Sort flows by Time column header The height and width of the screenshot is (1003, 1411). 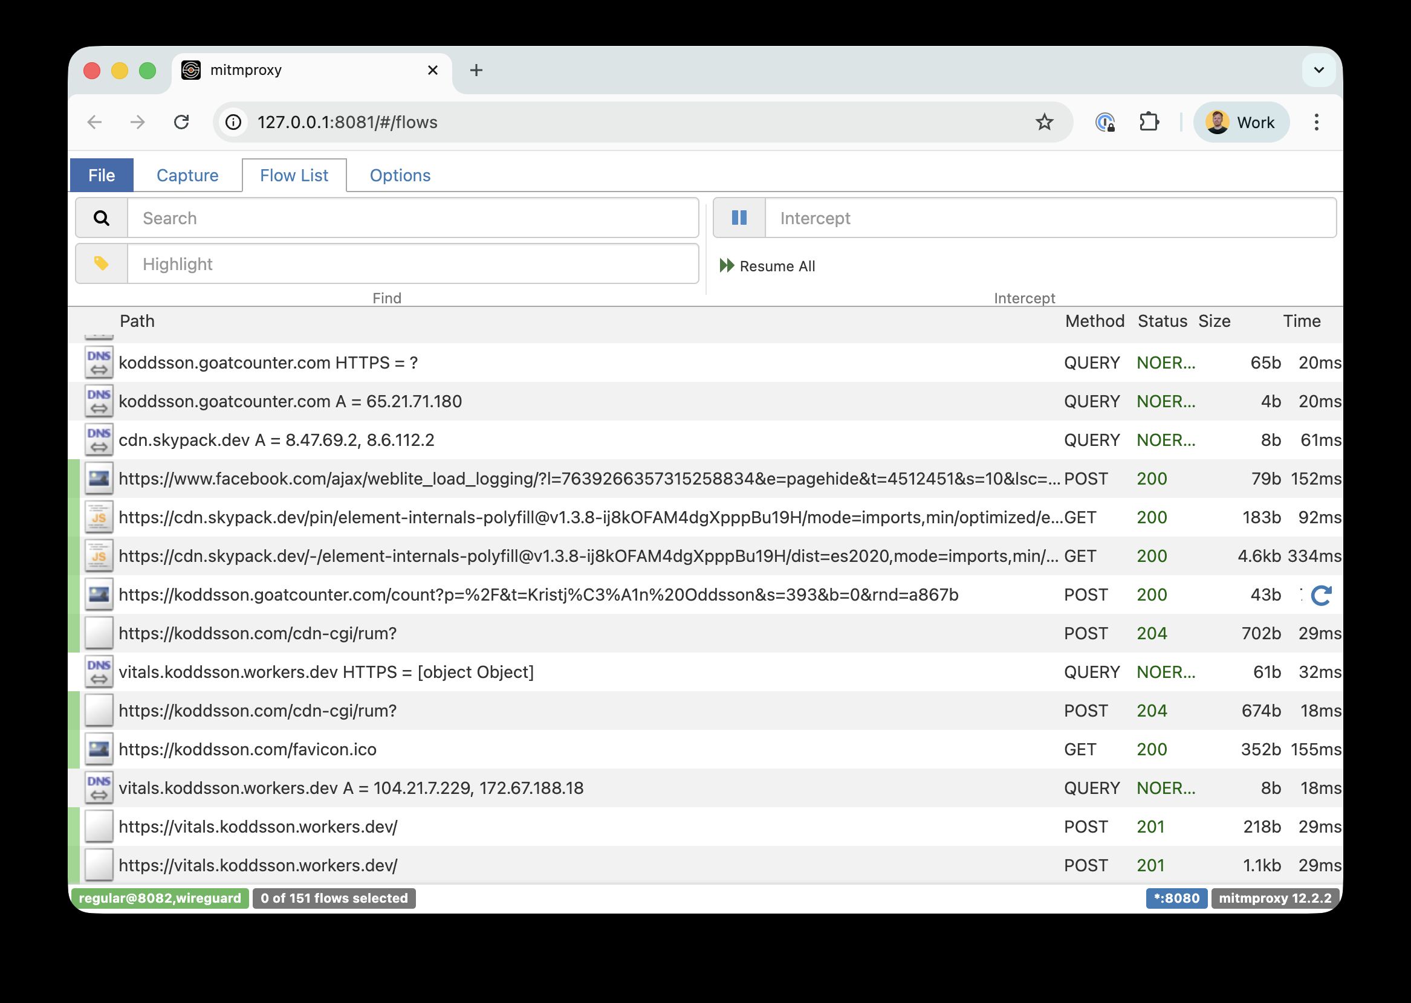click(1302, 321)
